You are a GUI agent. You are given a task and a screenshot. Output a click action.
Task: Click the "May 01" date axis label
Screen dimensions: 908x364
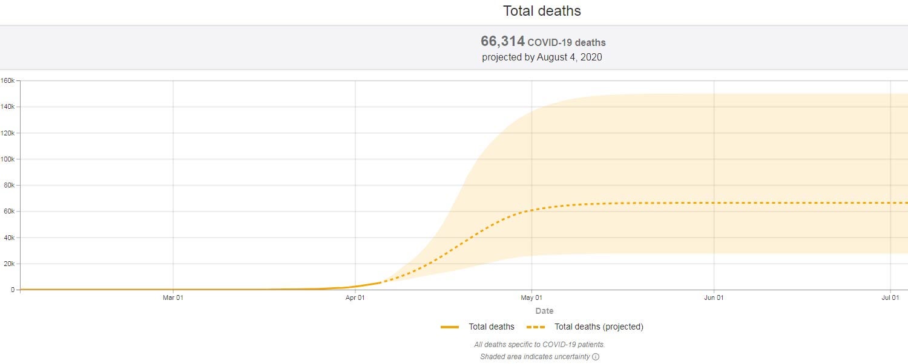coord(531,297)
